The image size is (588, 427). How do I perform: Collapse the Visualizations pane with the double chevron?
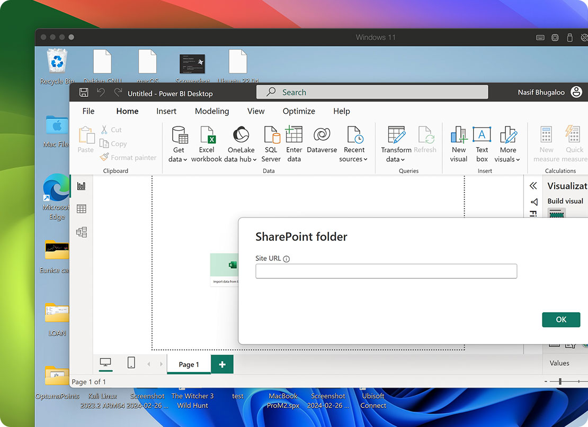point(533,186)
